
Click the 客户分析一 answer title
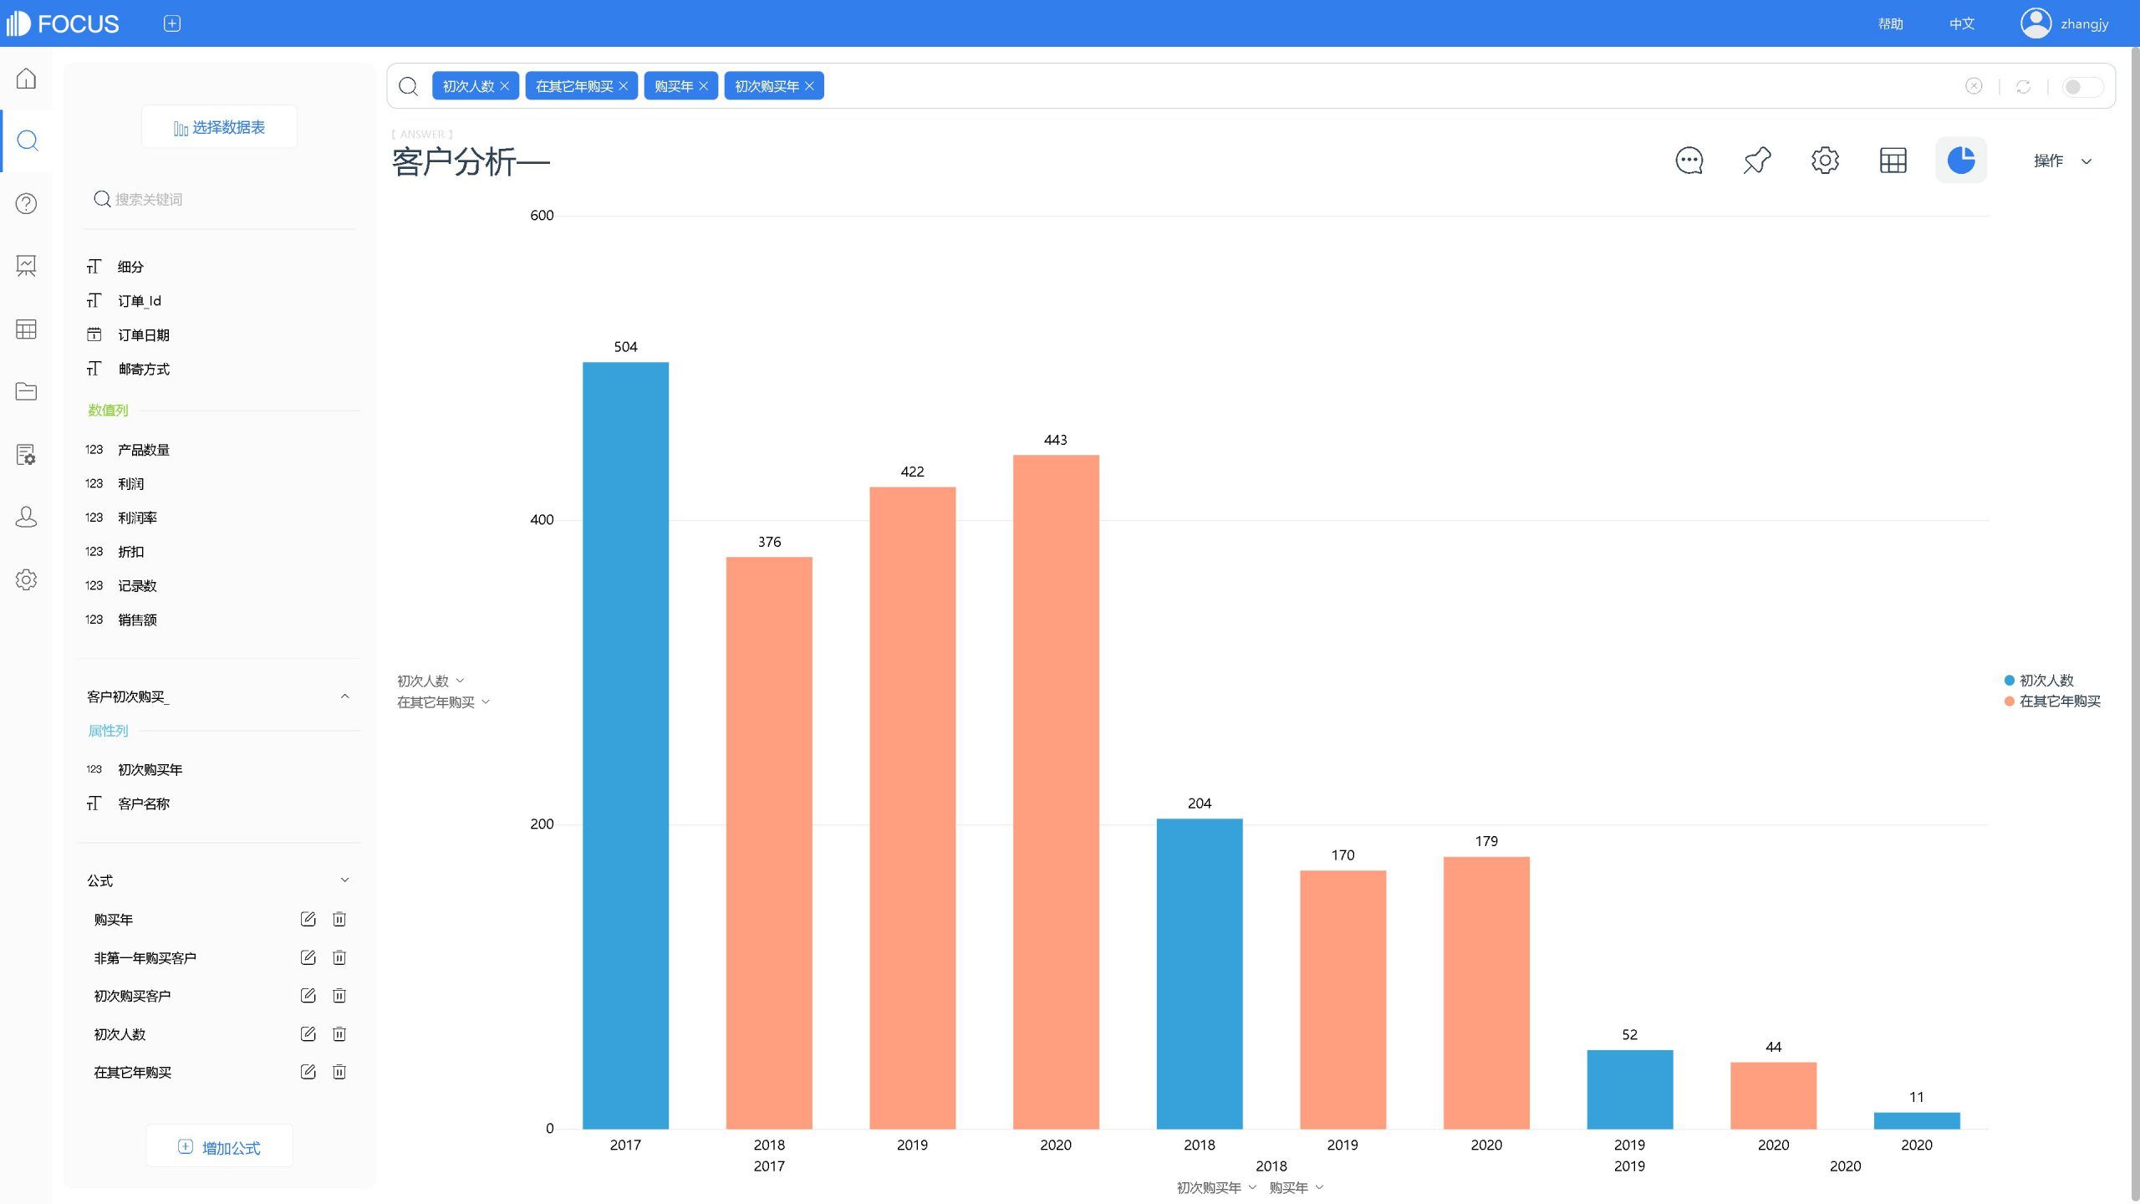point(471,161)
